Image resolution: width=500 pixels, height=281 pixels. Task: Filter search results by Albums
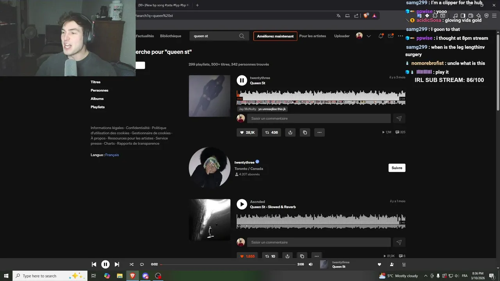pos(97,99)
